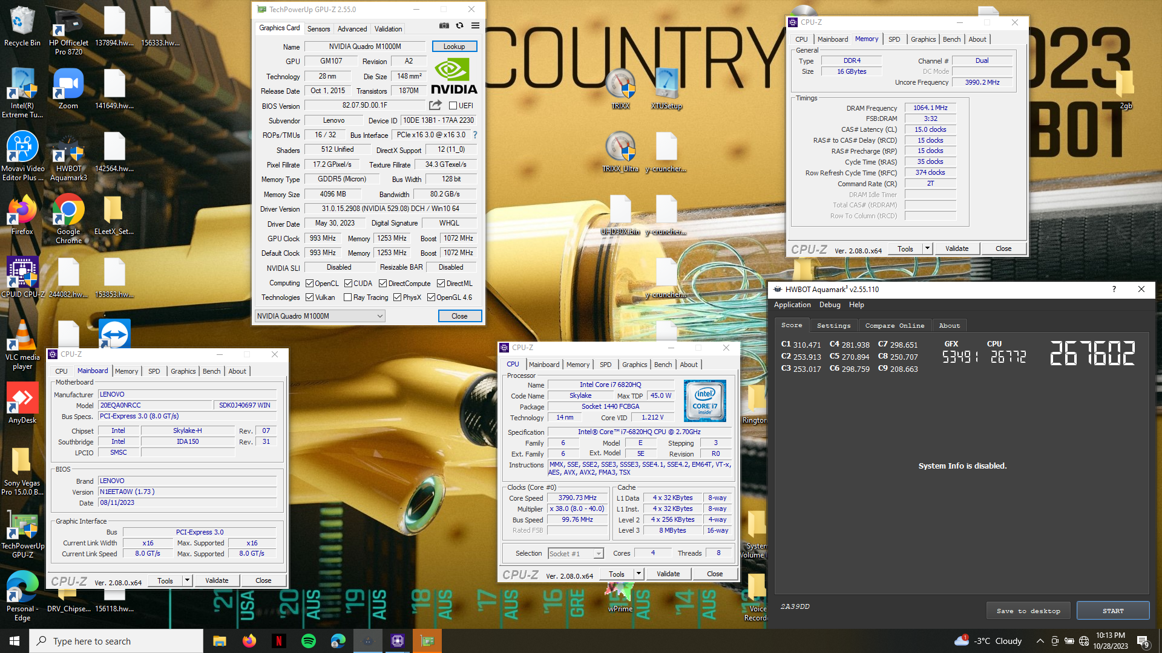Viewport: 1162px width, 653px height.
Task: Open File Explorer from the taskbar
Action: 219,641
